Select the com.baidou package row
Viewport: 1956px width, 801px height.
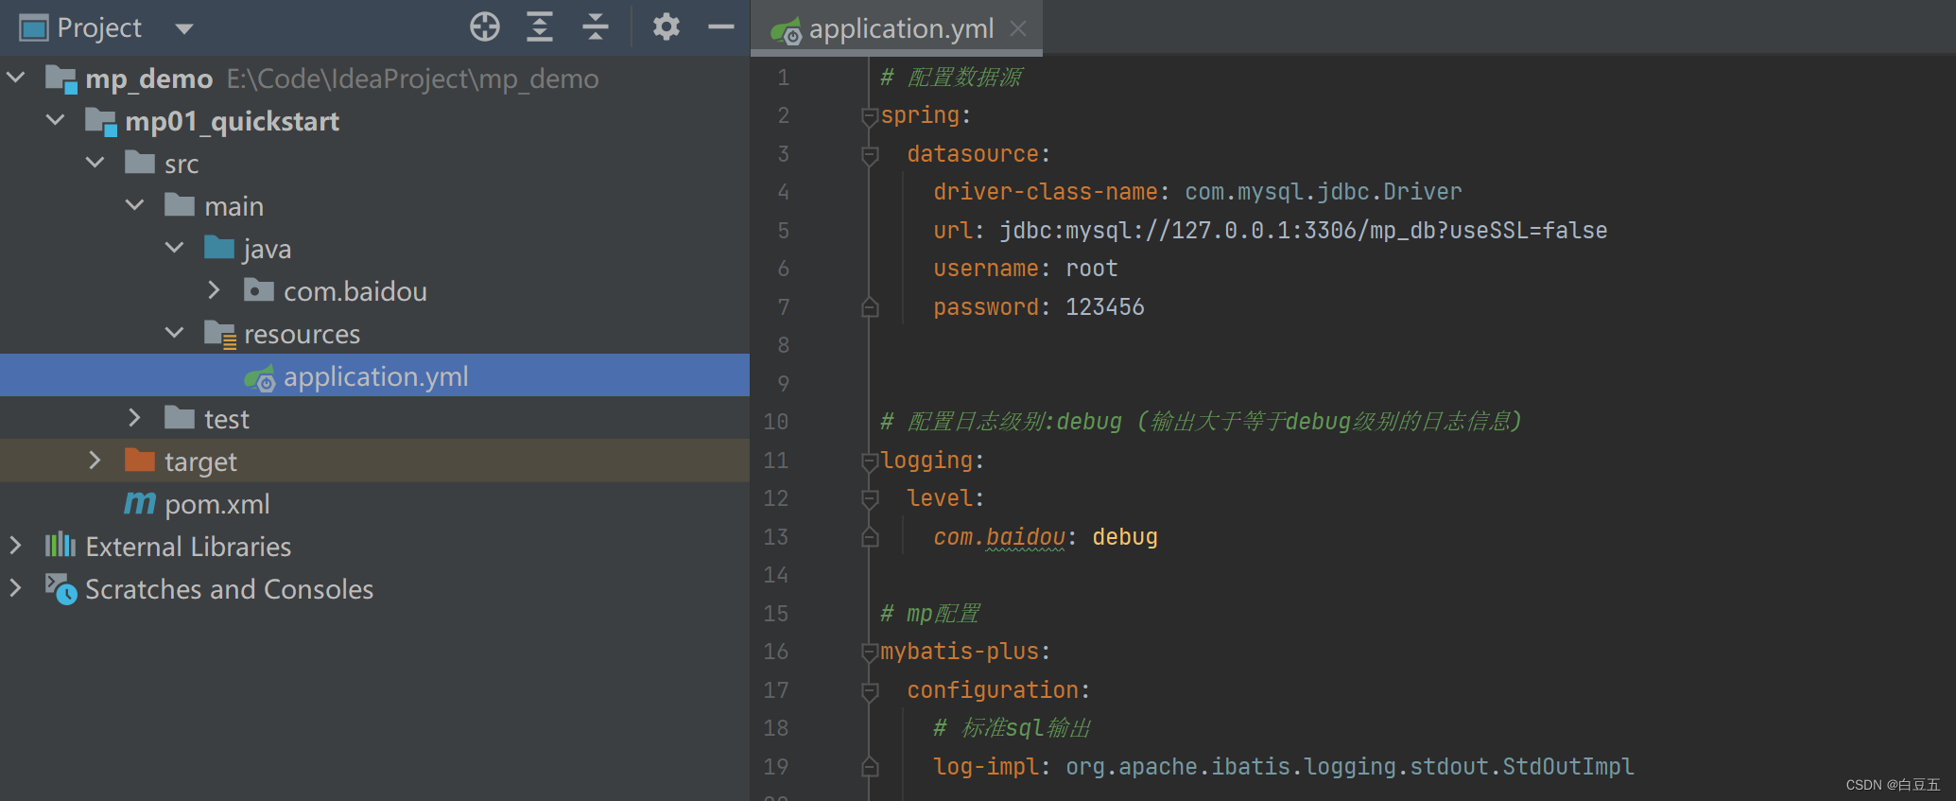click(x=374, y=290)
